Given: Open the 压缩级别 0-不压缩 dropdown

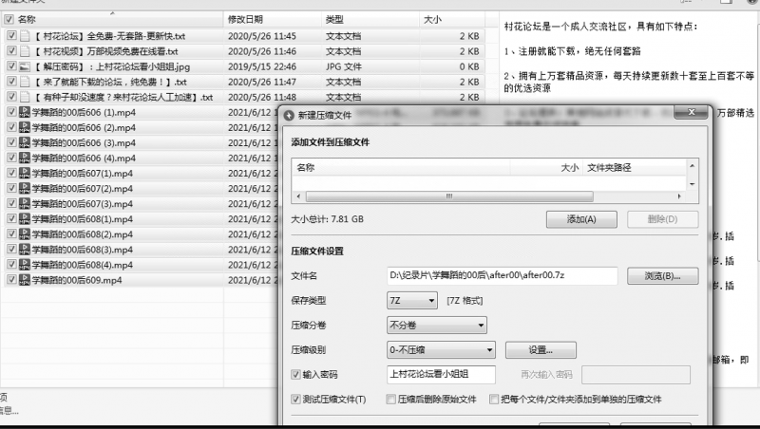Looking at the screenshot, I should pyautogui.click(x=437, y=349).
